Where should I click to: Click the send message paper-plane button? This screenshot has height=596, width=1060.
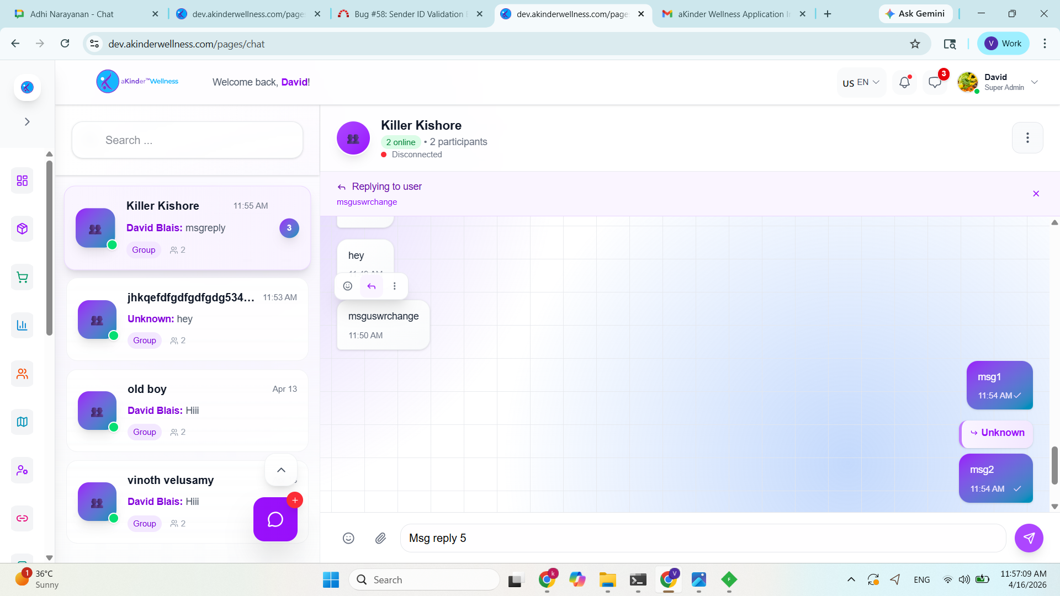click(x=1029, y=538)
